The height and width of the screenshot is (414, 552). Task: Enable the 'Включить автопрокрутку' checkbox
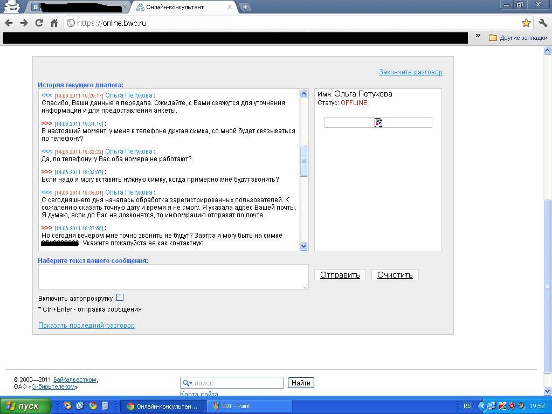click(x=120, y=298)
